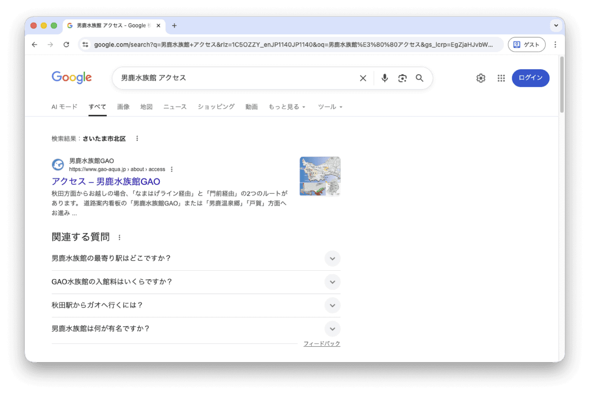
Task: Switch to the ショッピング tab
Action: 216,107
